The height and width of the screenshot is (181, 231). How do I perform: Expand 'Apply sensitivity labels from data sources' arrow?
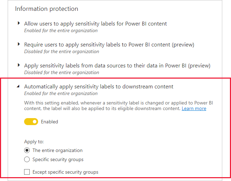[x=19, y=65]
